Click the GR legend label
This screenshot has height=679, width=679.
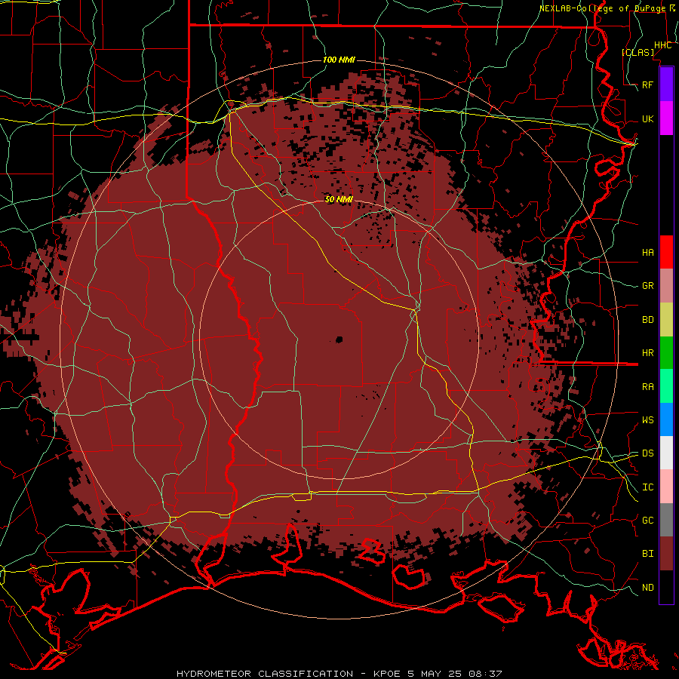(x=647, y=286)
